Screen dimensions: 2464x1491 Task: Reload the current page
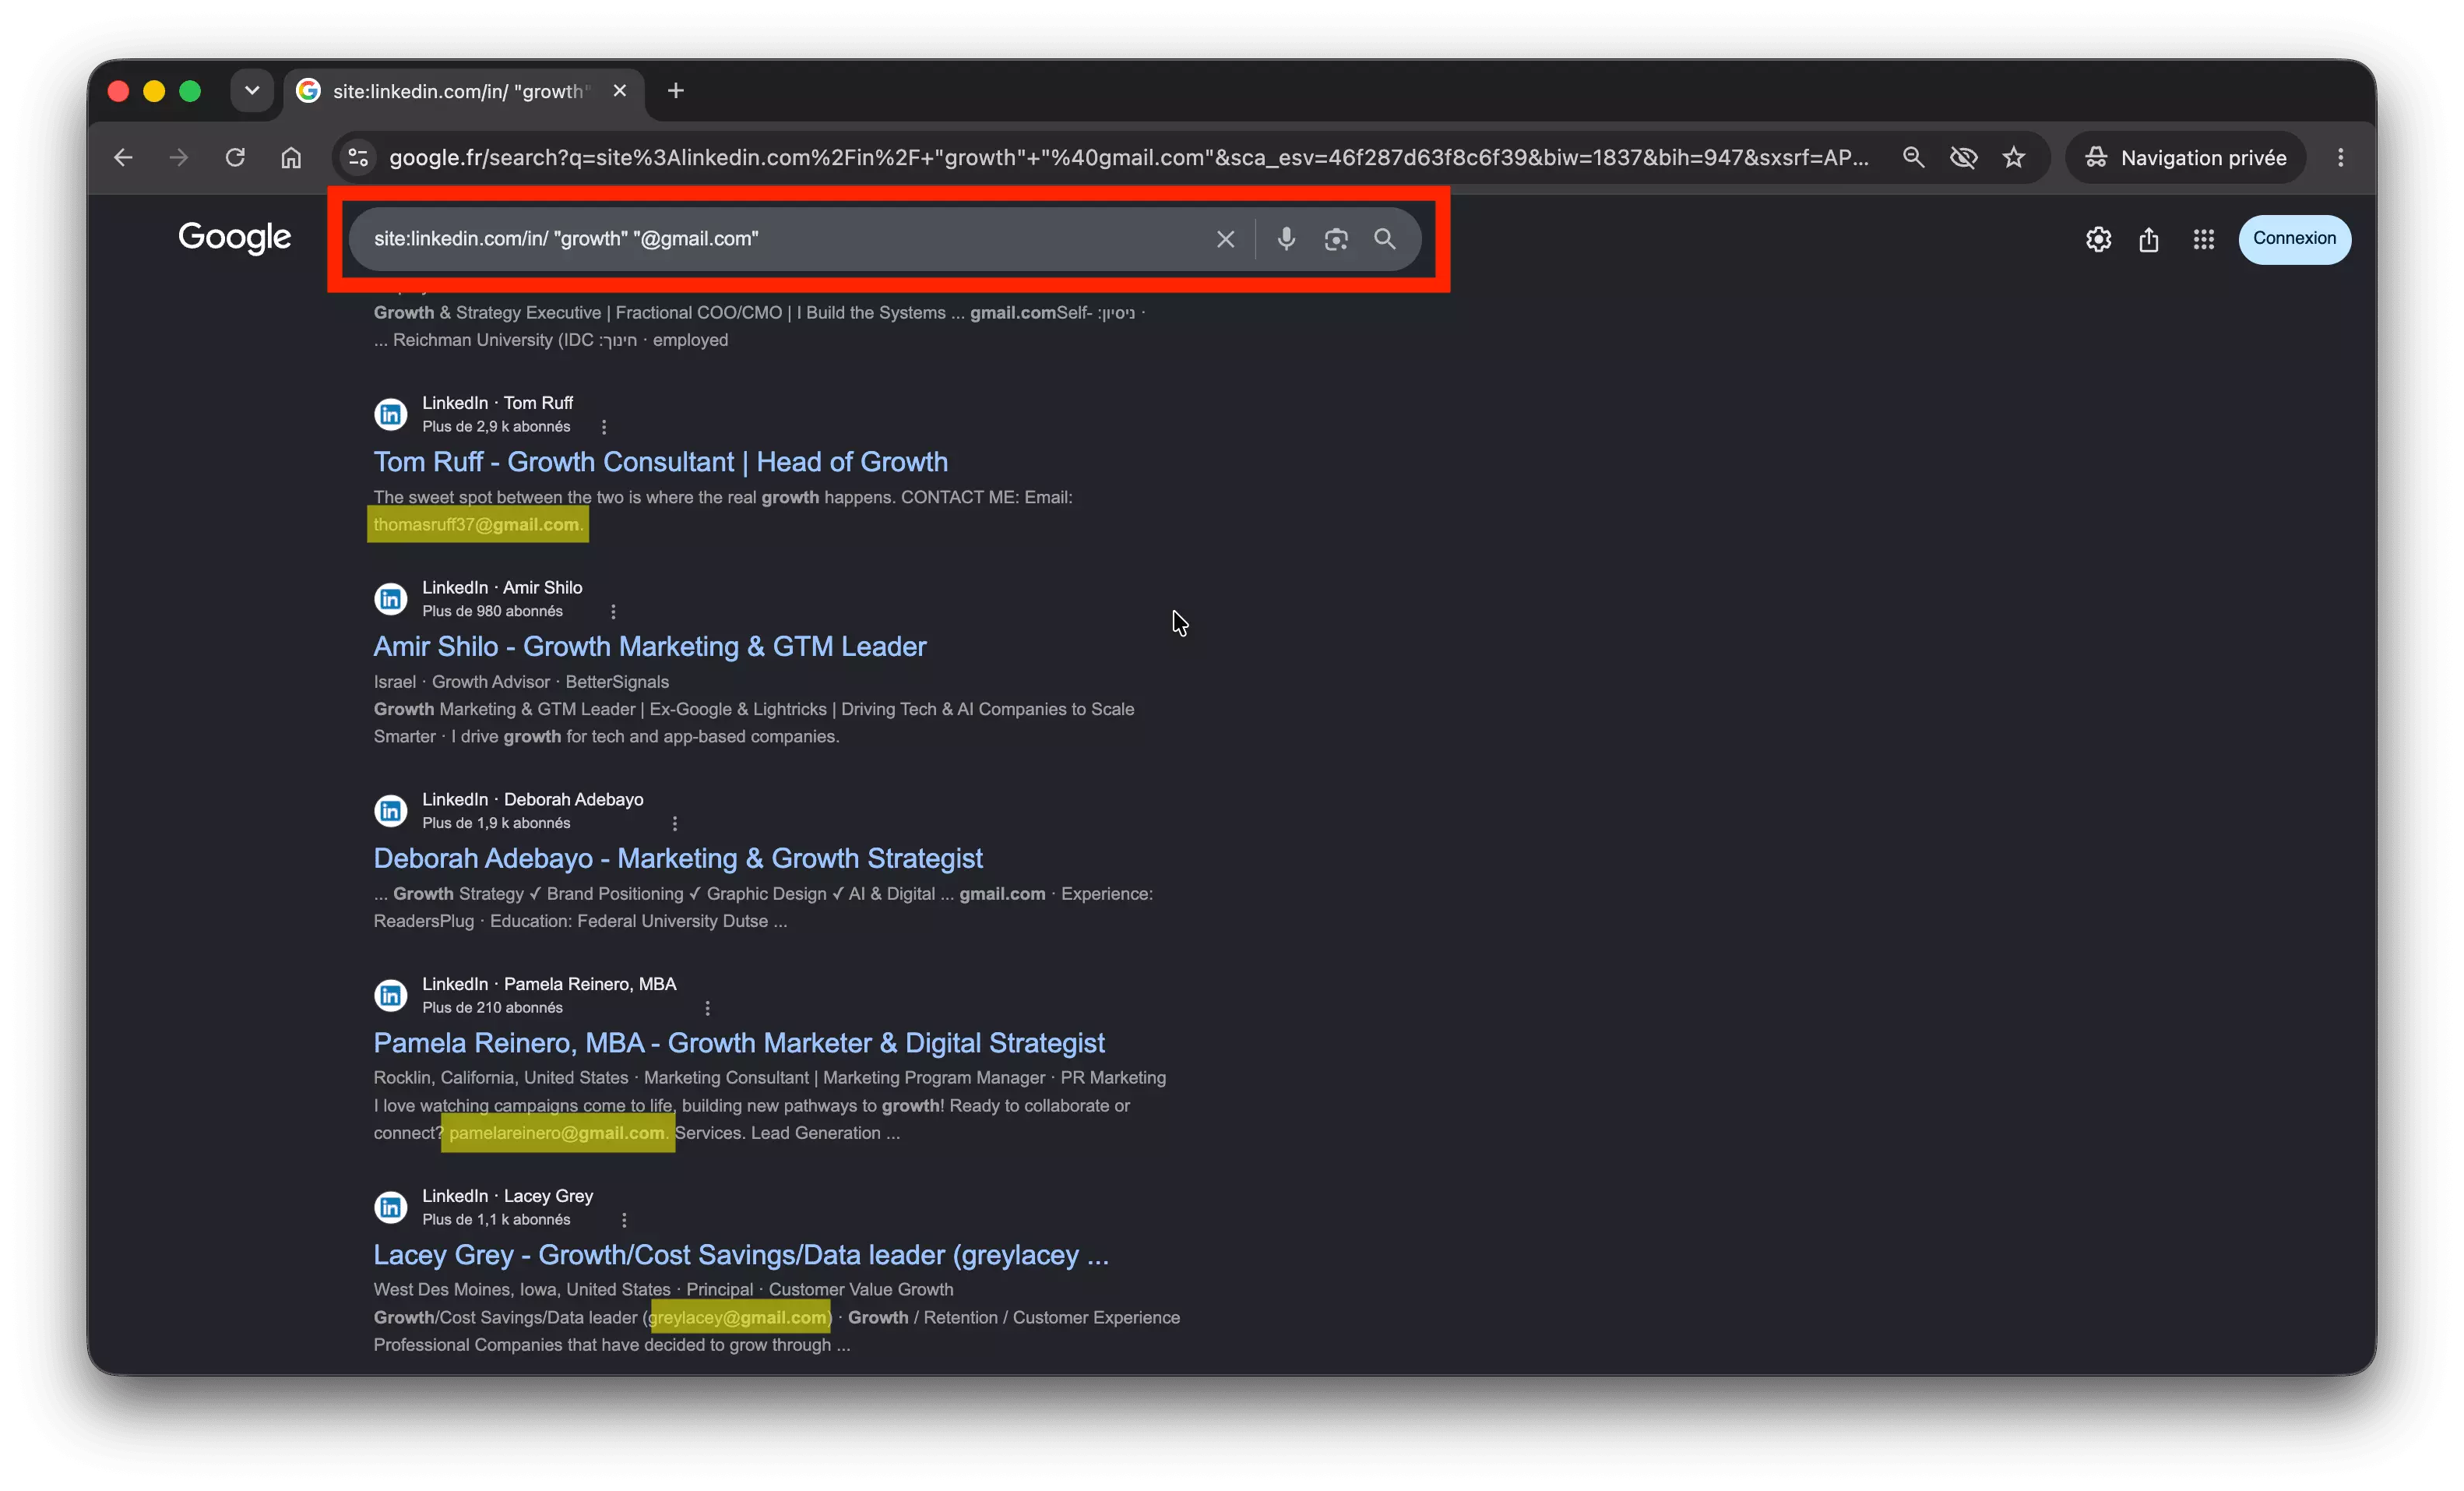tap(235, 157)
